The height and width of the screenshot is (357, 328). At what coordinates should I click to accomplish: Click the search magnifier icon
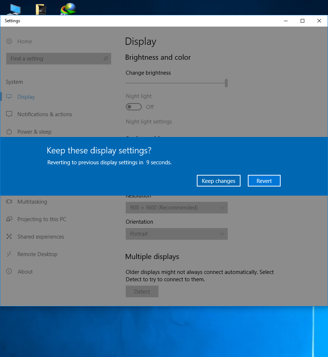(106, 59)
